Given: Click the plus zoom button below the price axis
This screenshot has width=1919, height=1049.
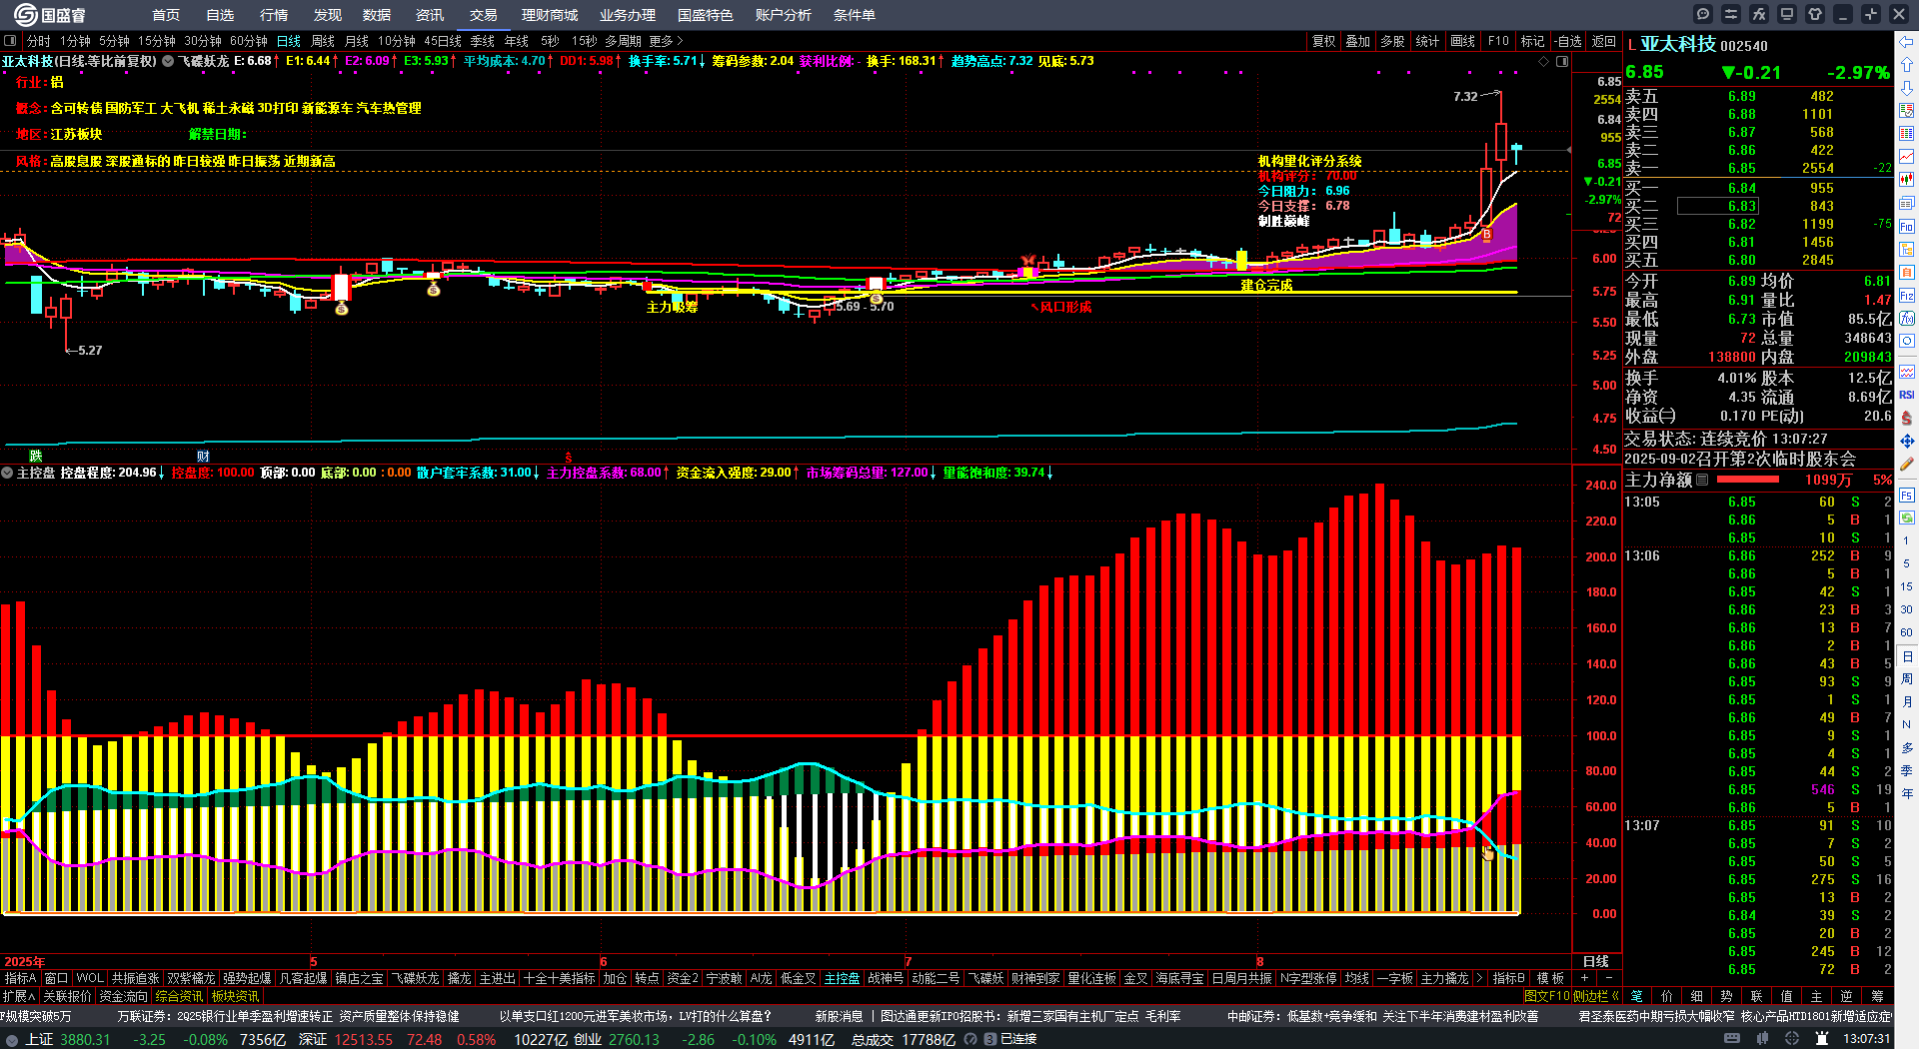Looking at the screenshot, I should 1585,978.
